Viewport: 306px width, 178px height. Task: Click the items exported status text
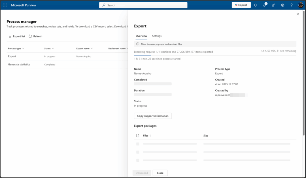pos(173,52)
